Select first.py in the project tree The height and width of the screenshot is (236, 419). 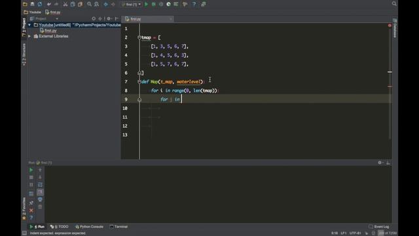point(48,31)
